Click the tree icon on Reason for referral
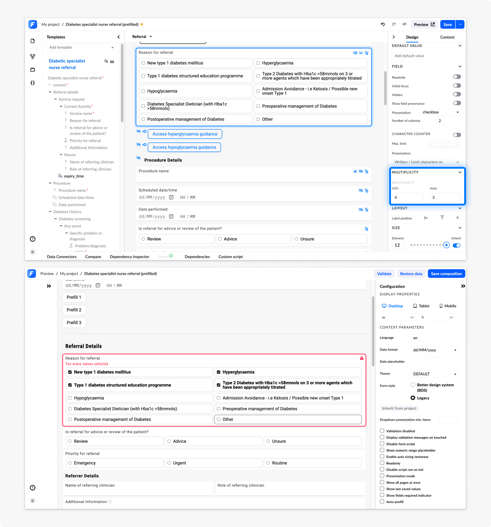491x527 pixels. pyautogui.click(x=366, y=53)
